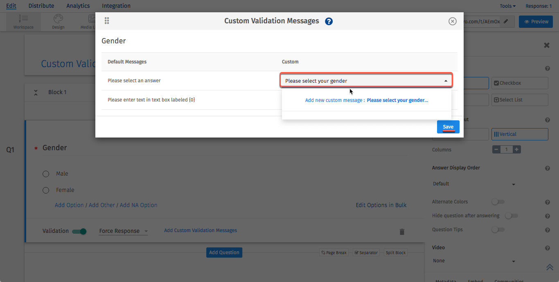
Task: Expand the Answer Display Order Default dropdown
Action: click(474, 184)
